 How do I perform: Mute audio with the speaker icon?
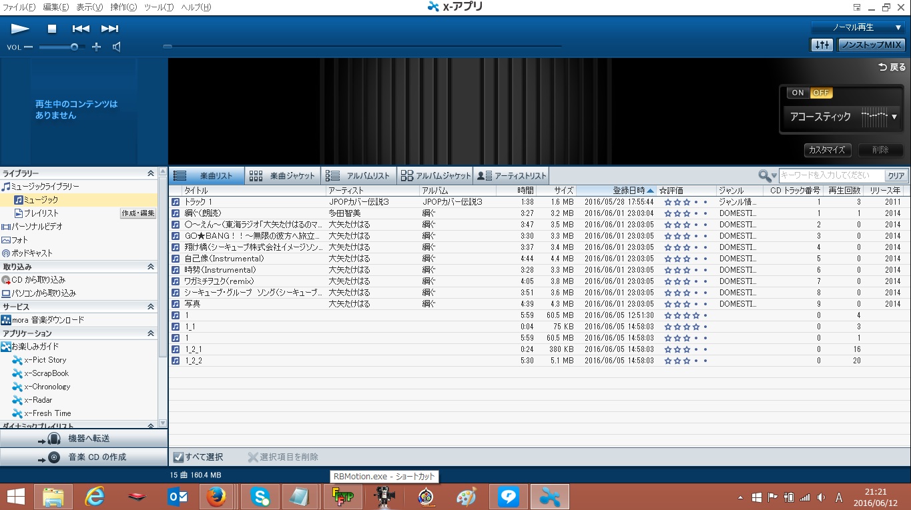(117, 47)
